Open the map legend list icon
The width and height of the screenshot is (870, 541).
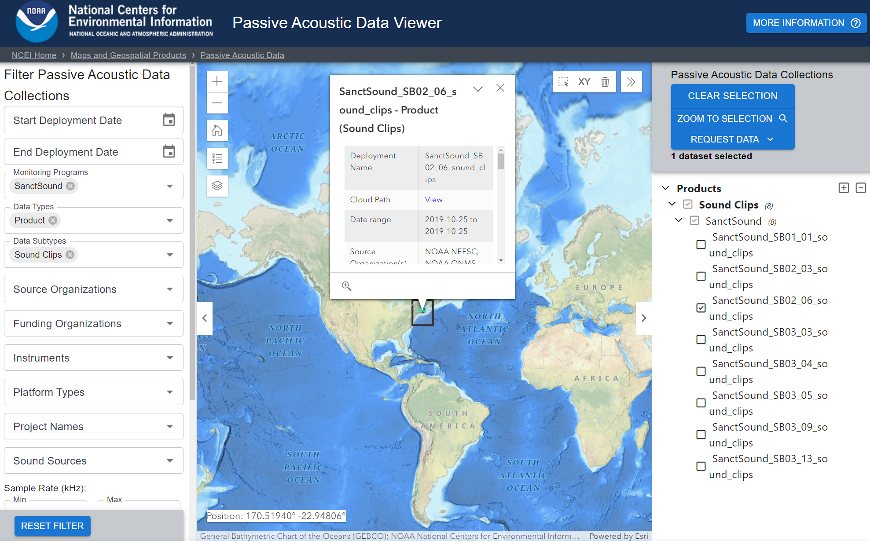[217, 158]
